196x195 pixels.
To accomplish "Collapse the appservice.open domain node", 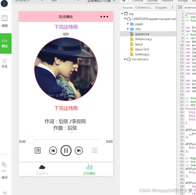I will point(125,19).
